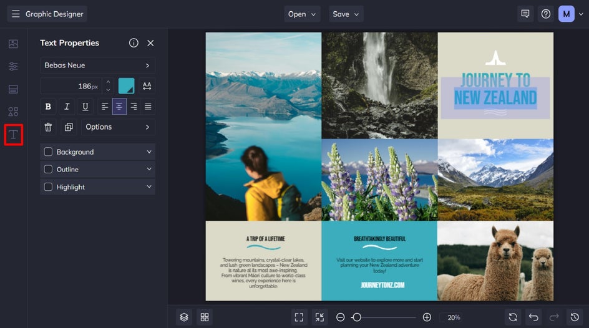The width and height of the screenshot is (589, 328).
Task: Open the Bebas Neue font selector
Action: (98, 65)
